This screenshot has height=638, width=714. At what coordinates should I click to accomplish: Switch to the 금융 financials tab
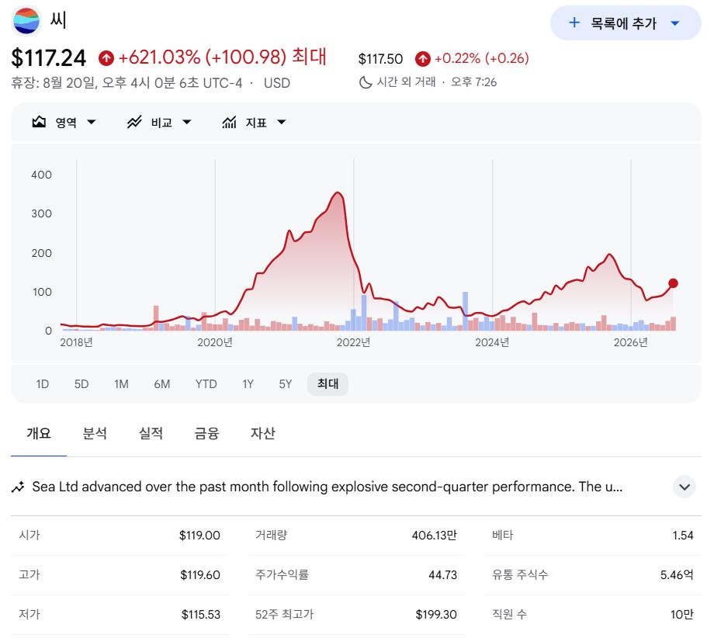(206, 433)
